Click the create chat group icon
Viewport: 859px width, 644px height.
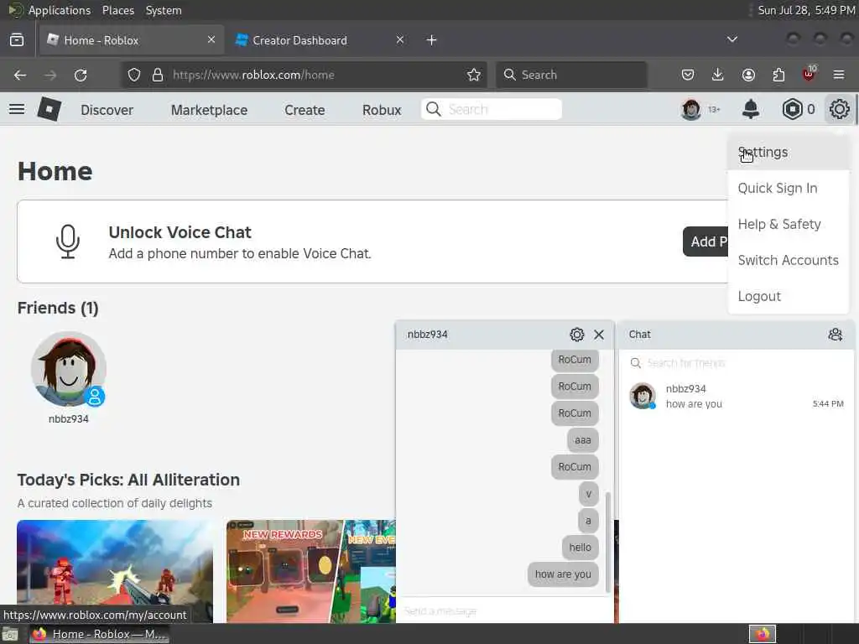[x=835, y=335]
